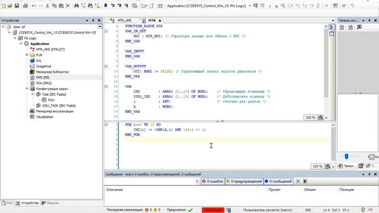Toggle the warnings filter button
Viewport: 379px width, 213px height.
244,182
